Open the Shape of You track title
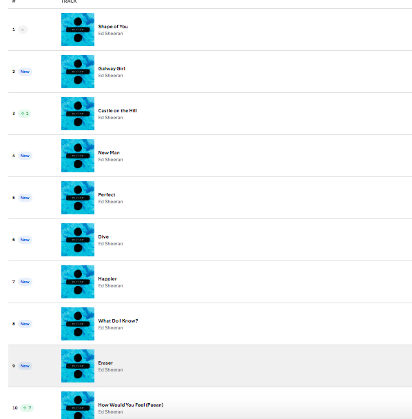This screenshot has height=419, width=412. pyautogui.click(x=113, y=26)
